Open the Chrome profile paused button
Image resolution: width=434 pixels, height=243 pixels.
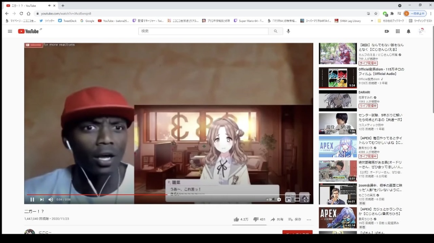[415, 14]
